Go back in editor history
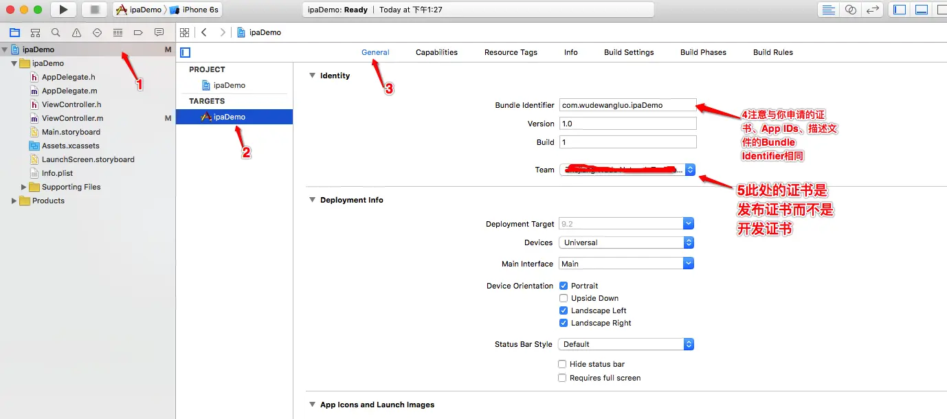This screenshot has width=947, height=419. (204, 32)
